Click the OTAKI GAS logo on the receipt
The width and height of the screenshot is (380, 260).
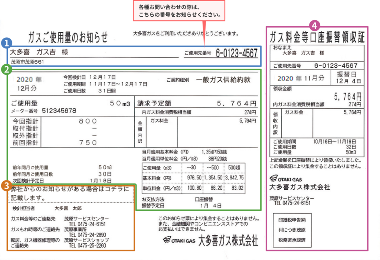tap(286, 179)
